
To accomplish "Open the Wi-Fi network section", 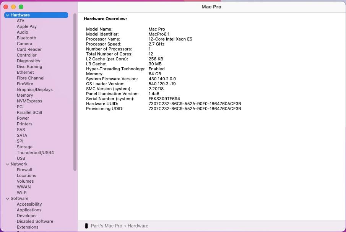I will click(22, 193).
